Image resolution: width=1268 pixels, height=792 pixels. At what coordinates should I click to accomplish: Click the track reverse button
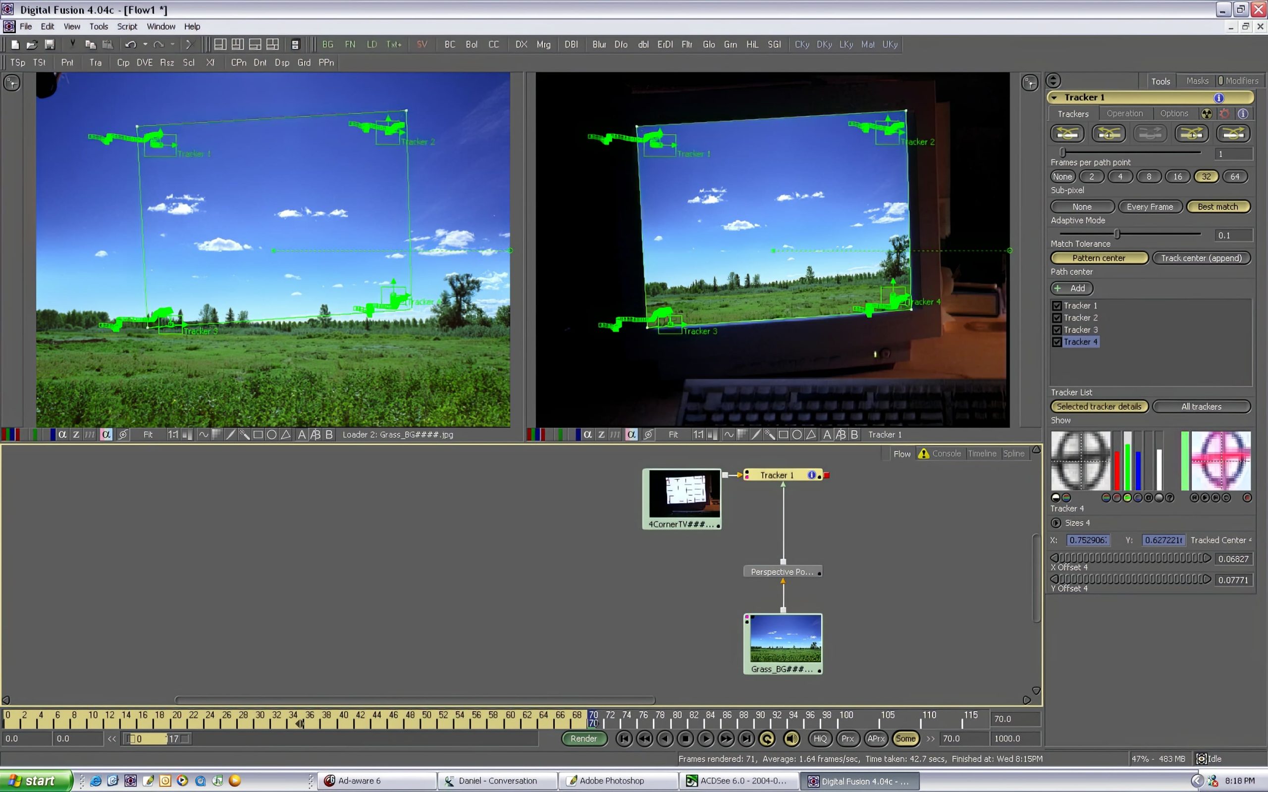point(1067,134)
